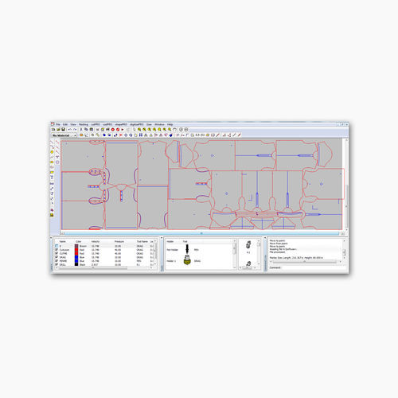Click the open folder icon in top toolbar
The height and width of the screenshot is (398, 398).
click(x=58, y=129)
